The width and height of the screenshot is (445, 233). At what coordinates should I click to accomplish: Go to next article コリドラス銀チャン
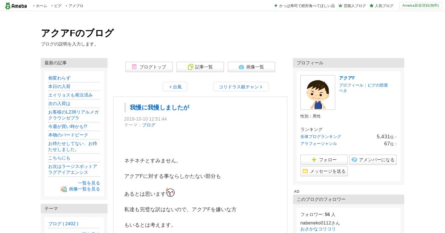click(241, 87)
